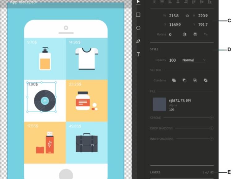238x179 pixels.
Task: Add a stroke with the plus icon
Action: coord(212,118)
